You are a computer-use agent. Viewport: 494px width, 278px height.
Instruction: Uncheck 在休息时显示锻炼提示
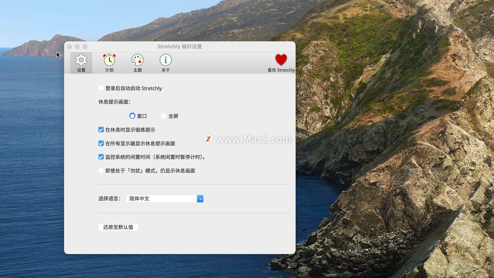(x=101, y=130)
